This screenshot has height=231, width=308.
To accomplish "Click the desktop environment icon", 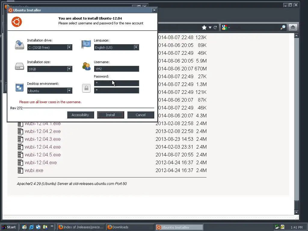I will (x=20, y=88).
